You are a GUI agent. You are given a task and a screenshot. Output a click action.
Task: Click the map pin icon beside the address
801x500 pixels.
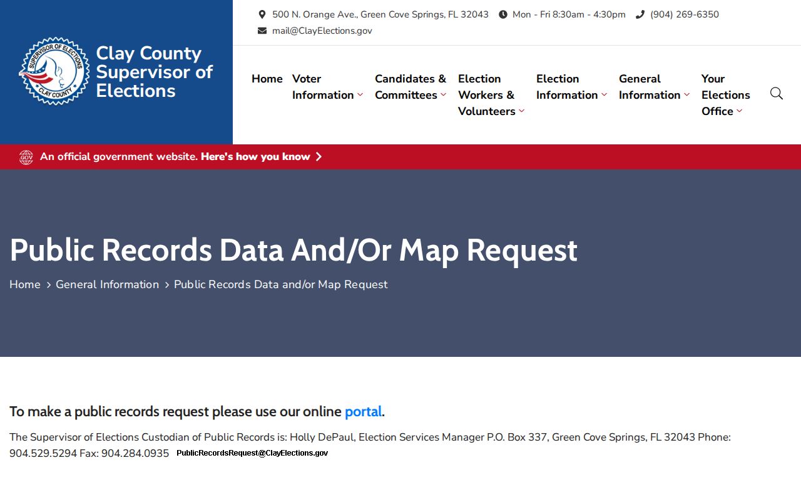[x=262, y=14]
